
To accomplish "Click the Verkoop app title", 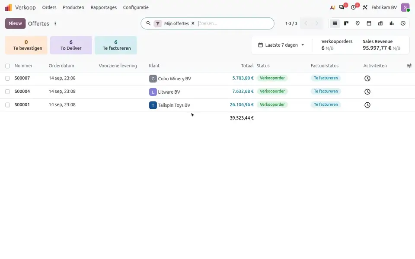I will pyautogui.click(x=26, y=7).
